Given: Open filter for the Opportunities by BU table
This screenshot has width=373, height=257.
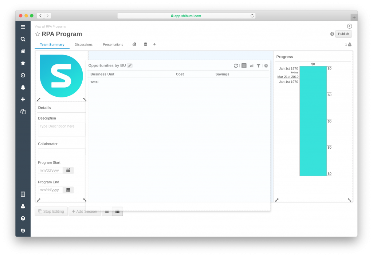Looking at the screenshot, I should pos(258,66).
